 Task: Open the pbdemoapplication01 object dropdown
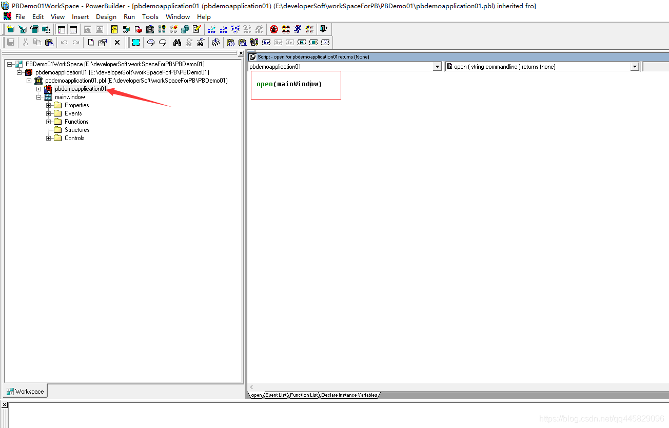click(x=437, y=67)
